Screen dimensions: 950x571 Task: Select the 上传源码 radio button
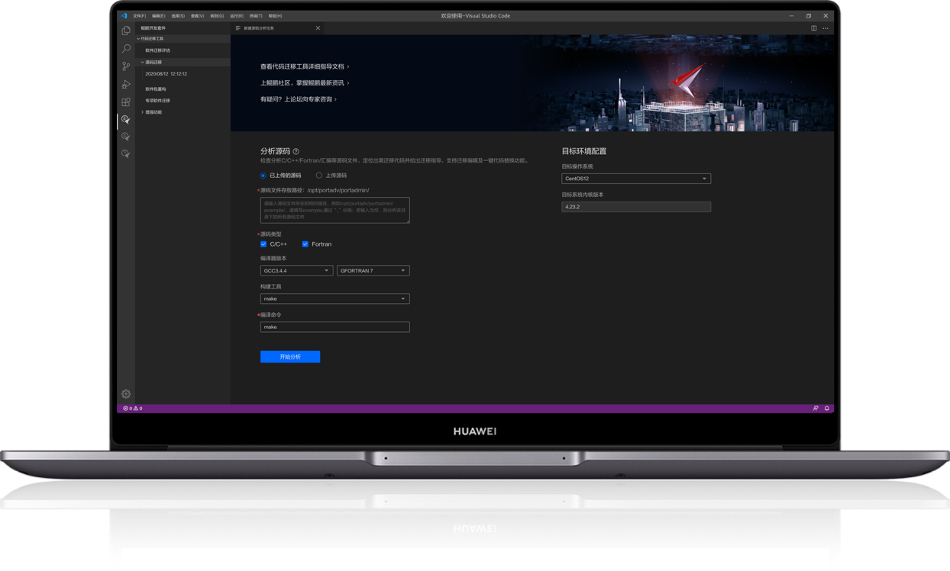point(319,176)
